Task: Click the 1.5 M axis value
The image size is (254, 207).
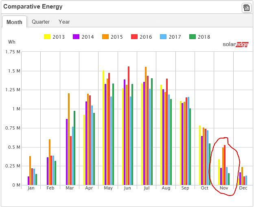Action: 14,71
